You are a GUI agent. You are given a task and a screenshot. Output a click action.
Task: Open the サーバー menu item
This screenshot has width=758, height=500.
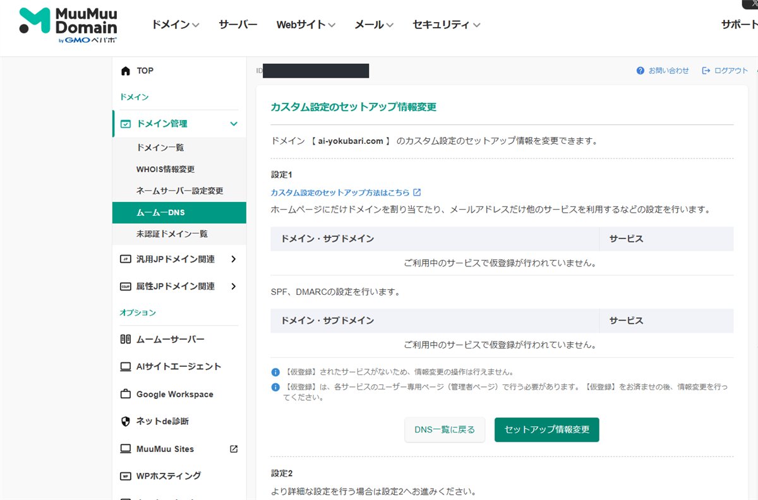(x=238, y=25)
